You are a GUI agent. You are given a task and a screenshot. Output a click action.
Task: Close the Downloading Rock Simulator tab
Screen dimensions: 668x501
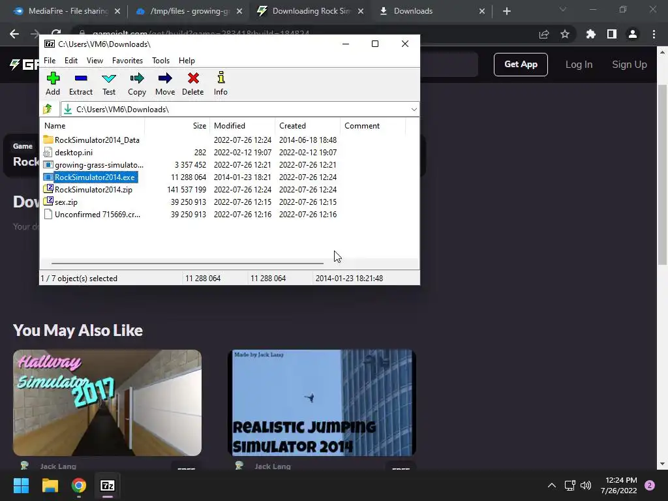tap(361, 11)
